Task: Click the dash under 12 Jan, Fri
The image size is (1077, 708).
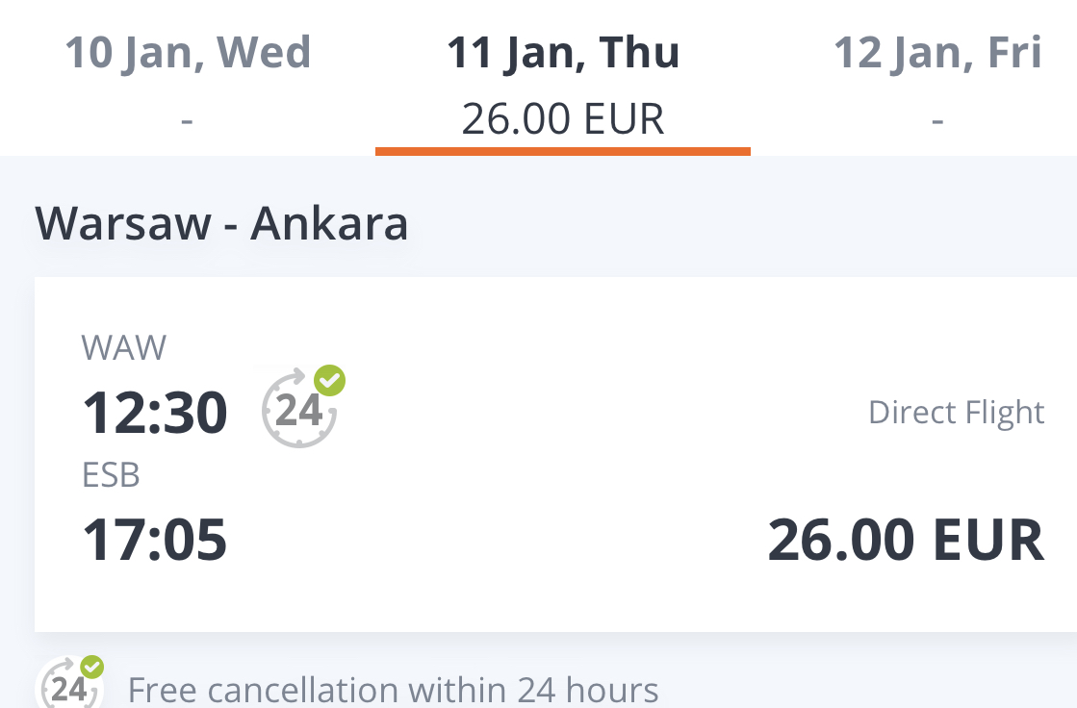Action: [937, 121]
